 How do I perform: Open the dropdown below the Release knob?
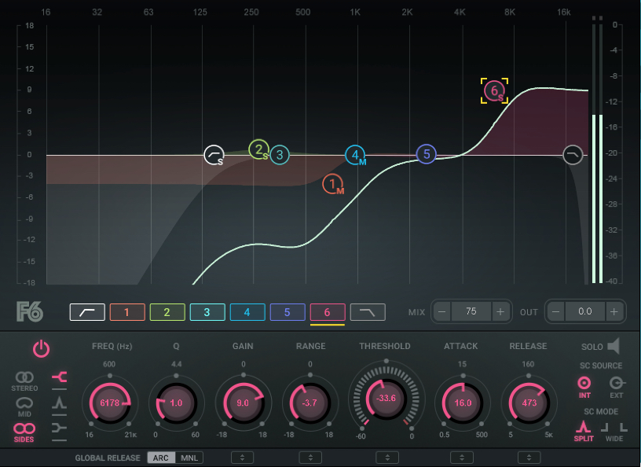tap(527, 457)
